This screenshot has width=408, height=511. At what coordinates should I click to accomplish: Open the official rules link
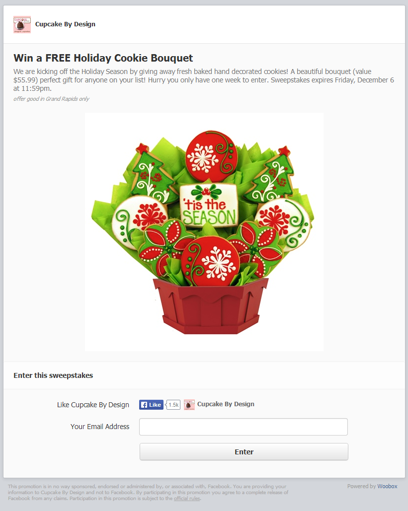(186, 498)
